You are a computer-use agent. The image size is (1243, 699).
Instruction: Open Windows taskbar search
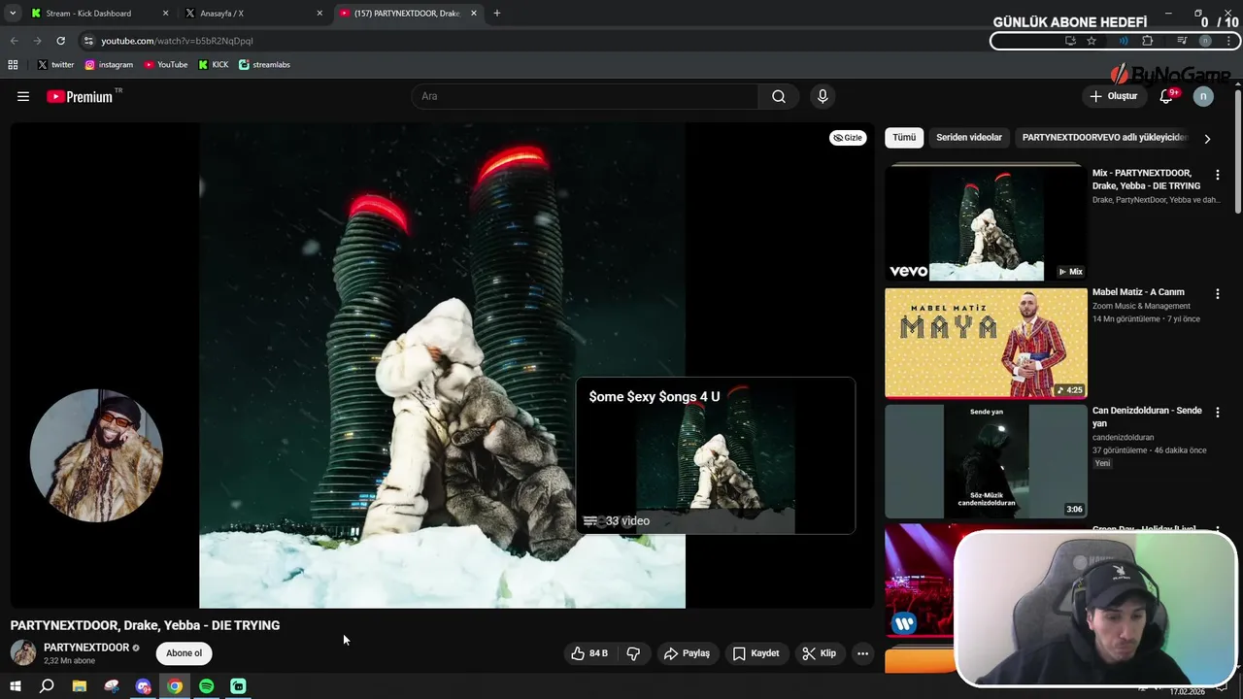47,686
